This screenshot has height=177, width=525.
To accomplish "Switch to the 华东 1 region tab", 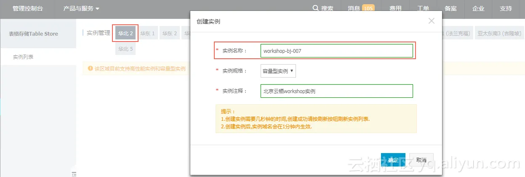I will pyautogui.click(x=148, y=33).
